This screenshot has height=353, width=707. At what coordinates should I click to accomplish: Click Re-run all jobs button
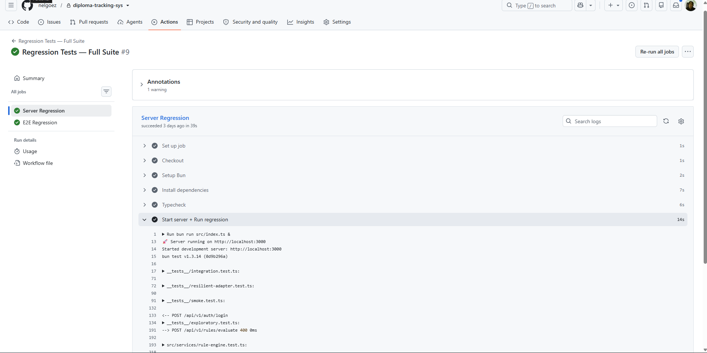click(x=657, y=52)
